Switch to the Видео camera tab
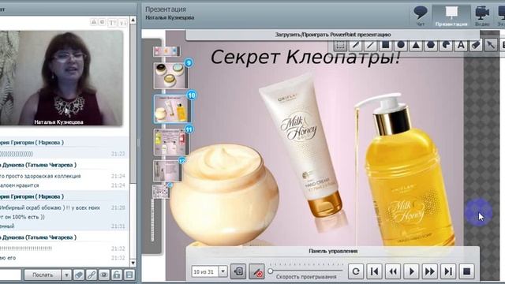 [x=482, y=16]
